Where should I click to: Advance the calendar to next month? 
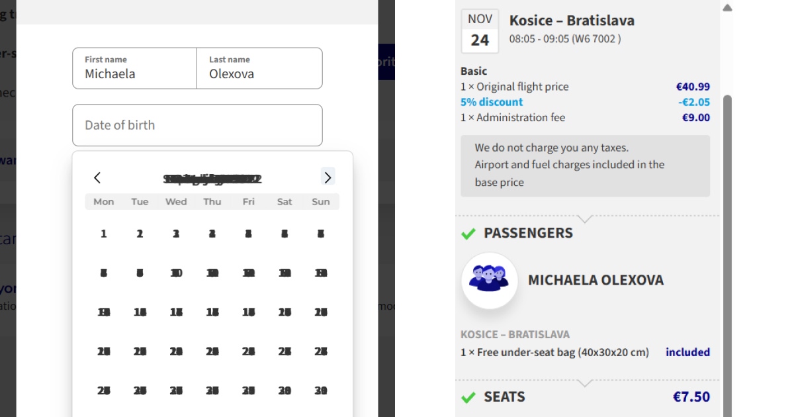coord(328,177)
